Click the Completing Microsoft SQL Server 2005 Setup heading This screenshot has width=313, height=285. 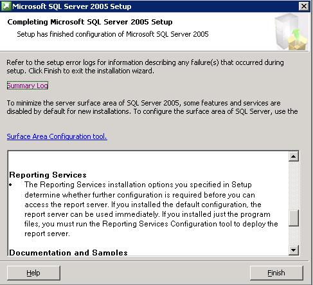(x=90, y=22)
